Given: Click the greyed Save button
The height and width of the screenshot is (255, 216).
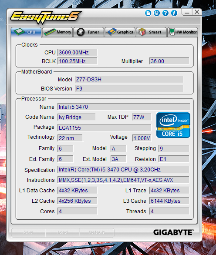Looking at the screenshot, I should click(28, 232).
